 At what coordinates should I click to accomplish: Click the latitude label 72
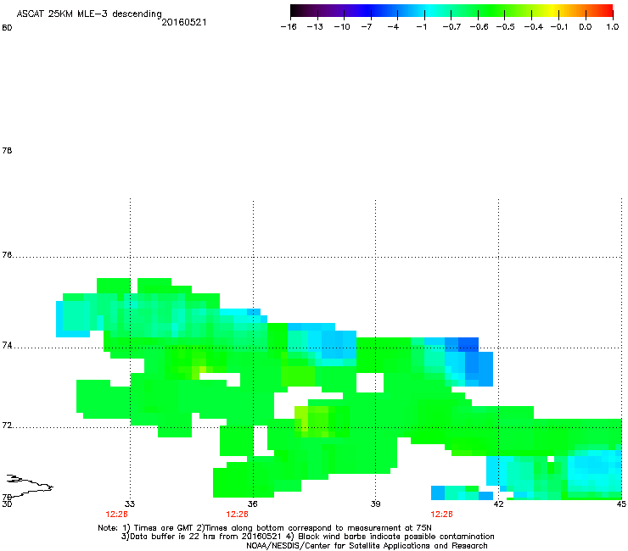click(7, 425)
